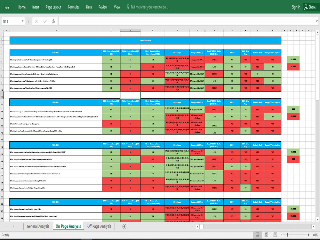The width and height of the screenshot is (320, 240).
Task: Open the Name Box dropdown arrow
Action: coord(23,21)
